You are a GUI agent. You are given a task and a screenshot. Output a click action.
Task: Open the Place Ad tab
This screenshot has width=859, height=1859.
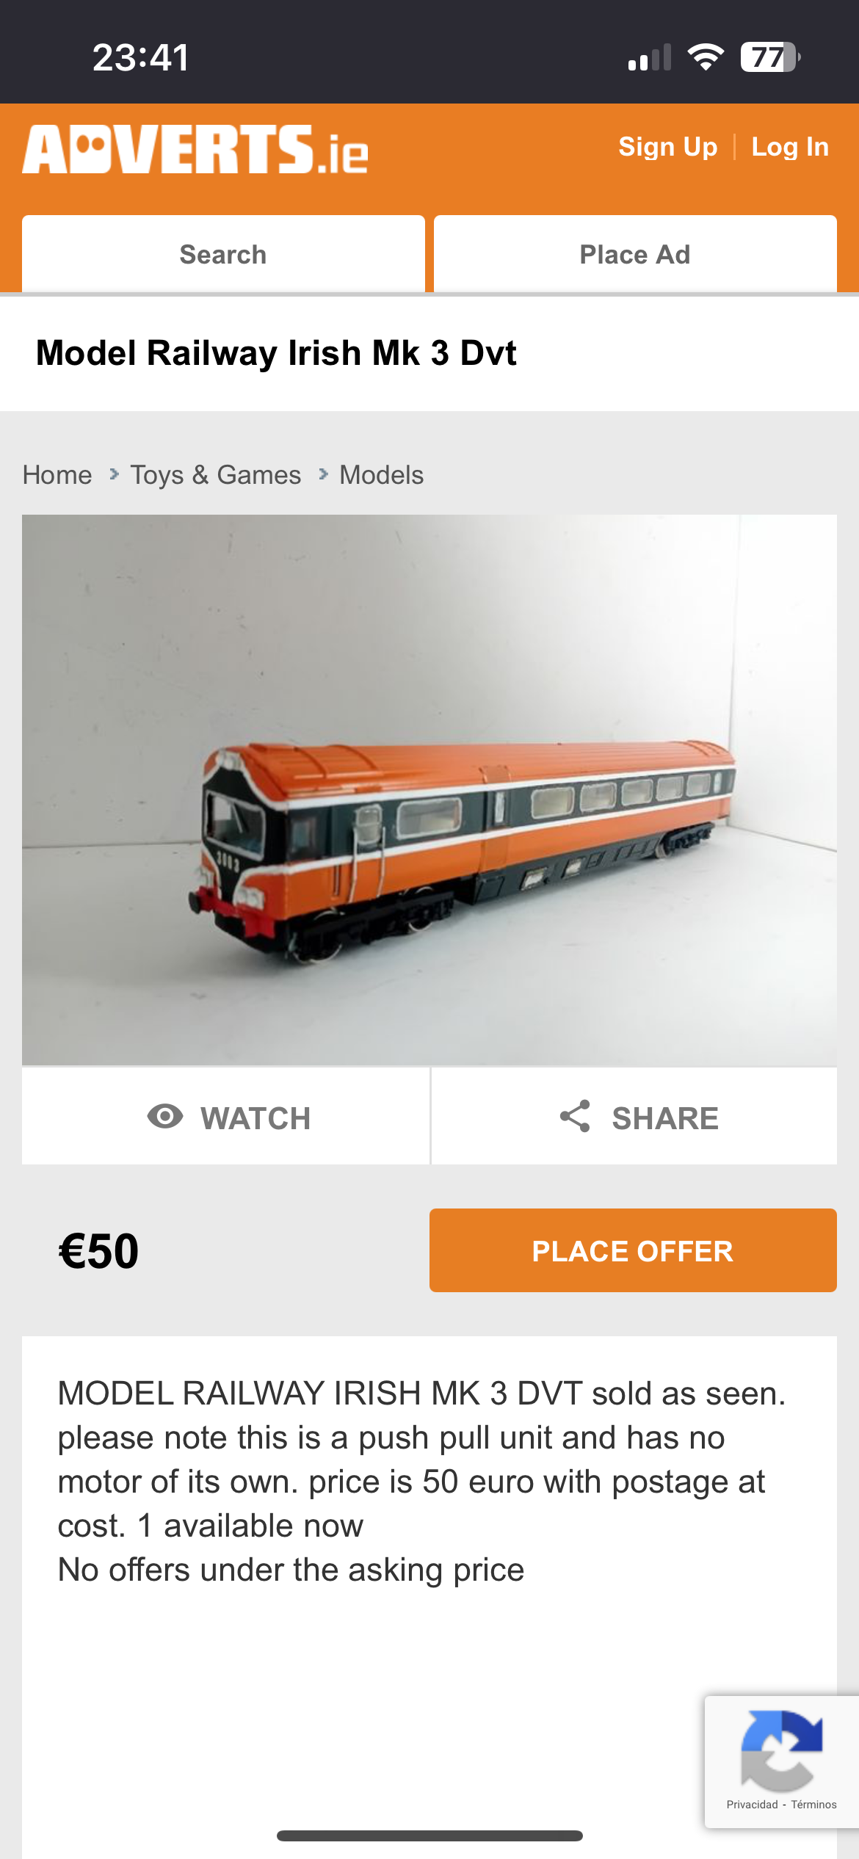point(635,254)
